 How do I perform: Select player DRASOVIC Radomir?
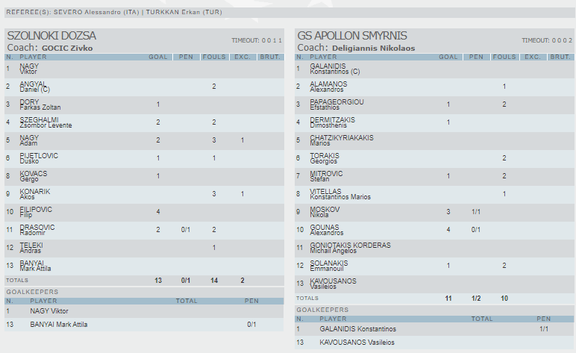click(x=37, y=230)
